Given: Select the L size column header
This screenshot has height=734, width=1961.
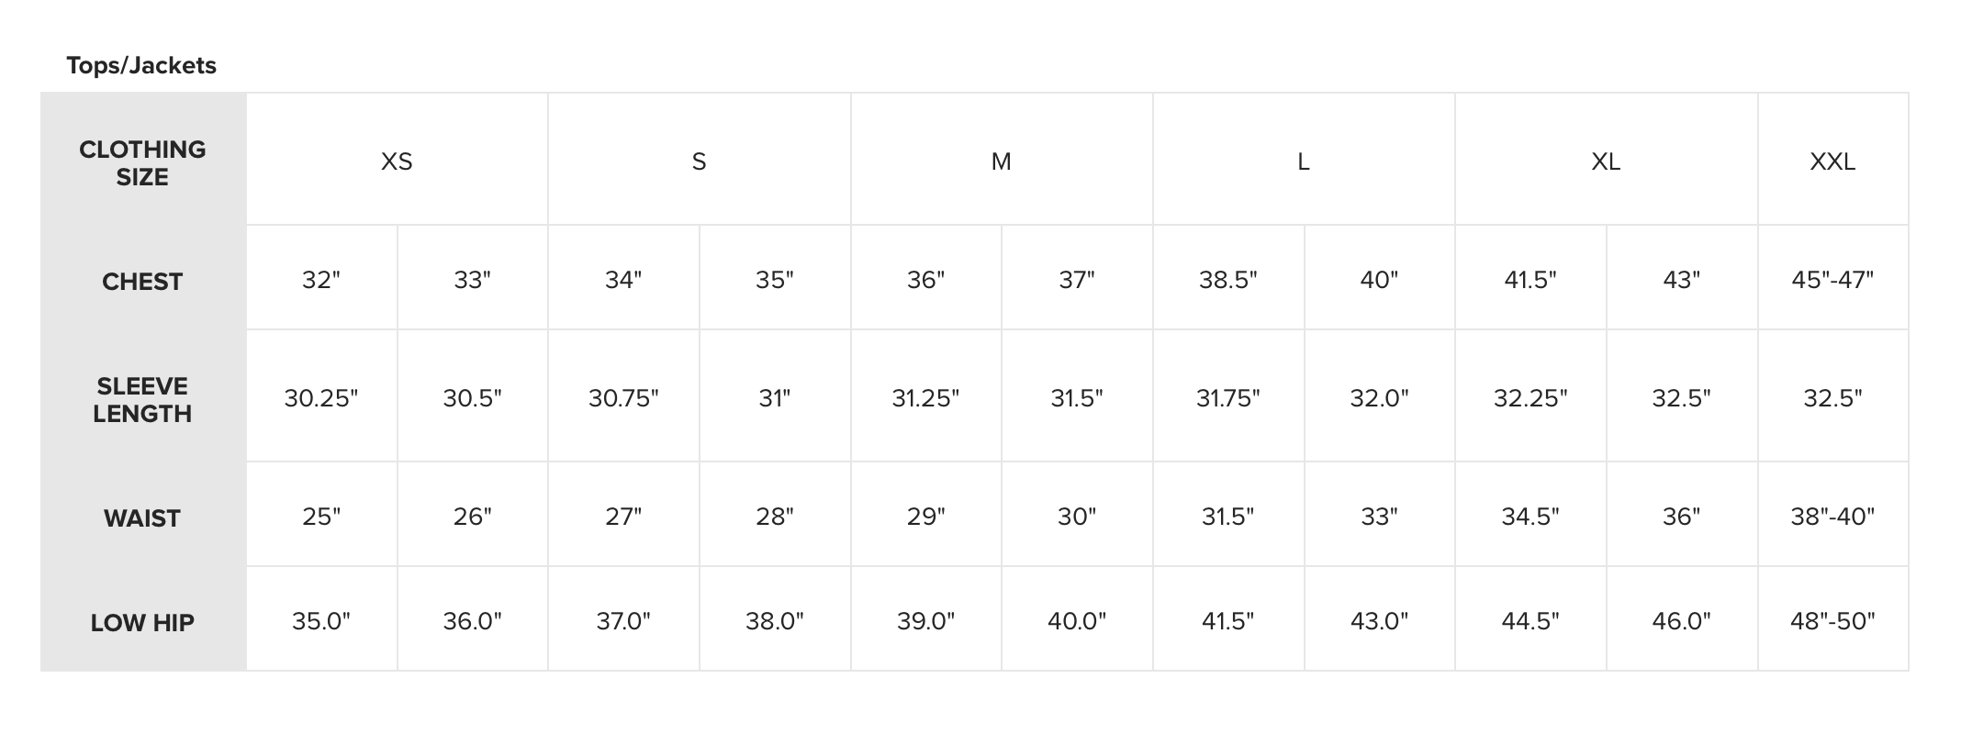Looking at the screenshot, I should [1303, 161].
